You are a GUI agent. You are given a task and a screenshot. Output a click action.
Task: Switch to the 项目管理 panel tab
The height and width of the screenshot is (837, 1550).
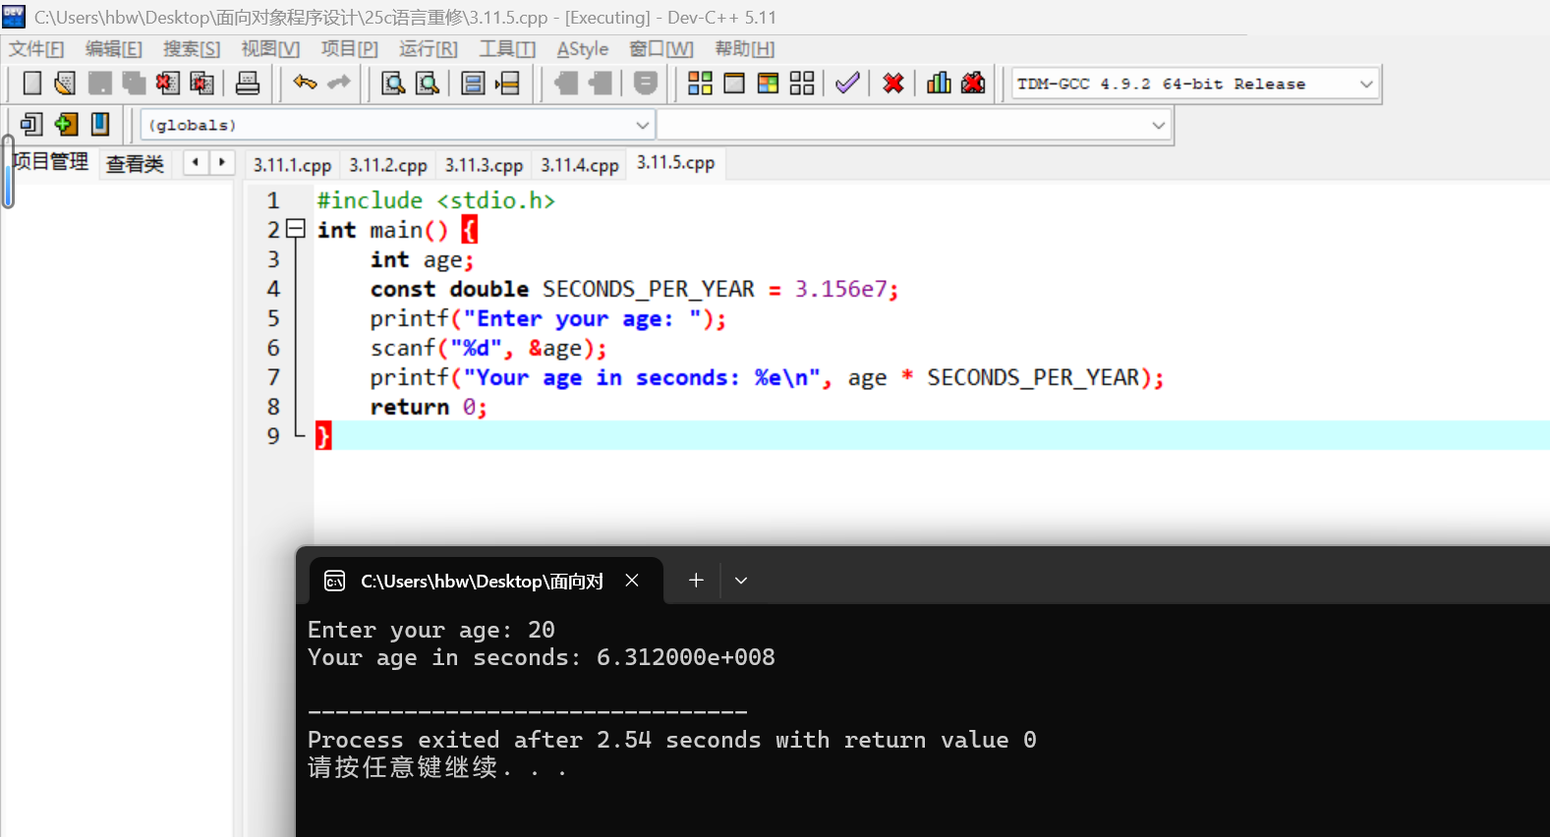(50, 162)
